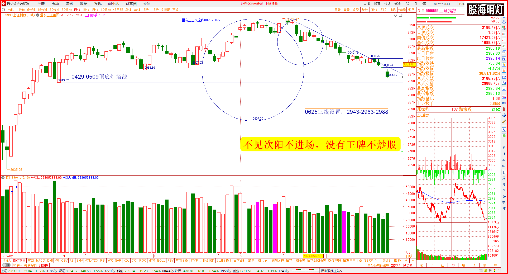Open the candlestick chart sidebar icon
Viewport: 508px width, 274px height.
pyautogui.click(x=504, y=46)
